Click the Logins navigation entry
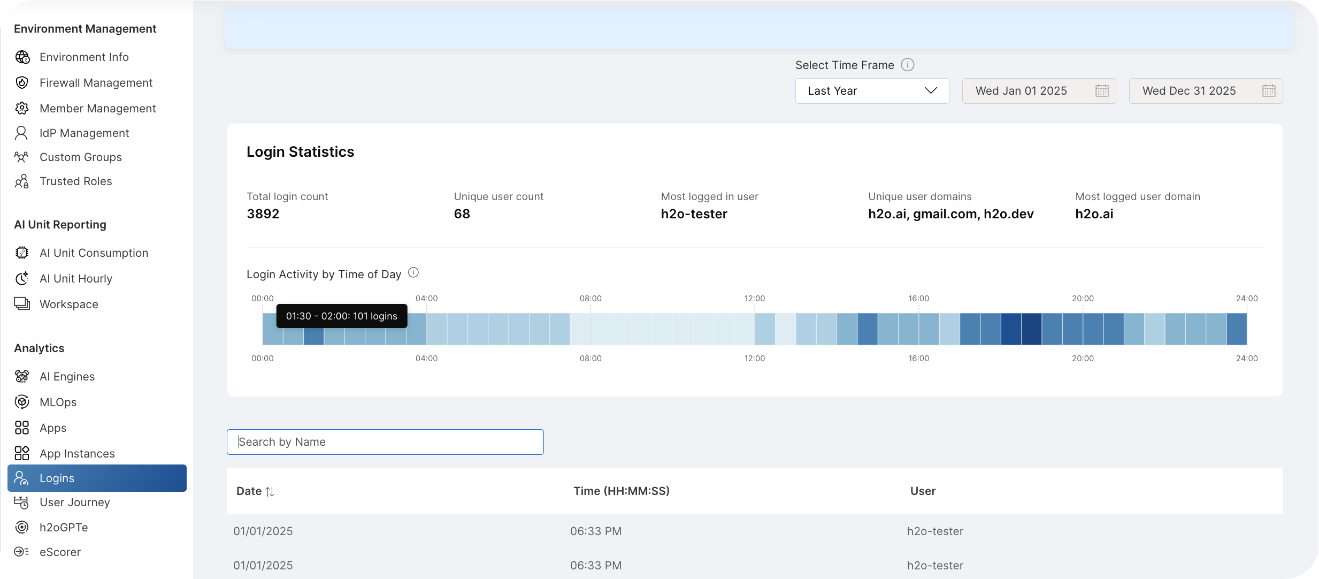 point(58,478)
